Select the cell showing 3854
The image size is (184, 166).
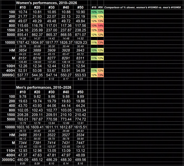point(23,50)
